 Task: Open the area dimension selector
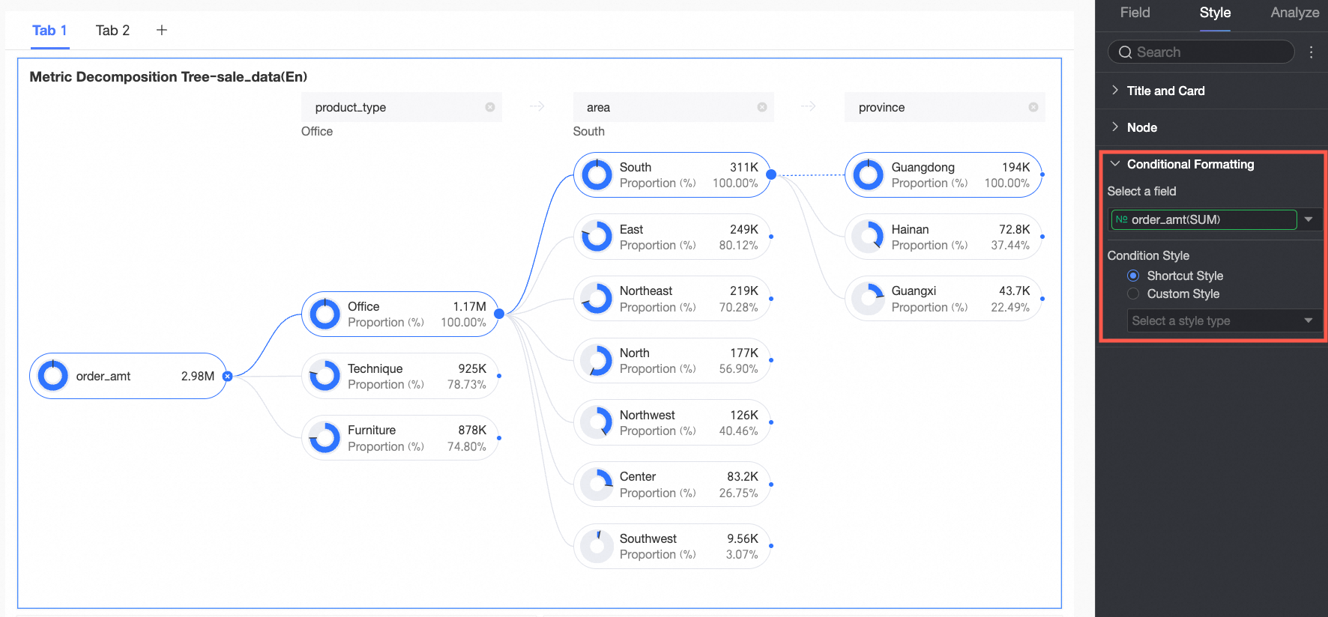[x=673, y=107]
